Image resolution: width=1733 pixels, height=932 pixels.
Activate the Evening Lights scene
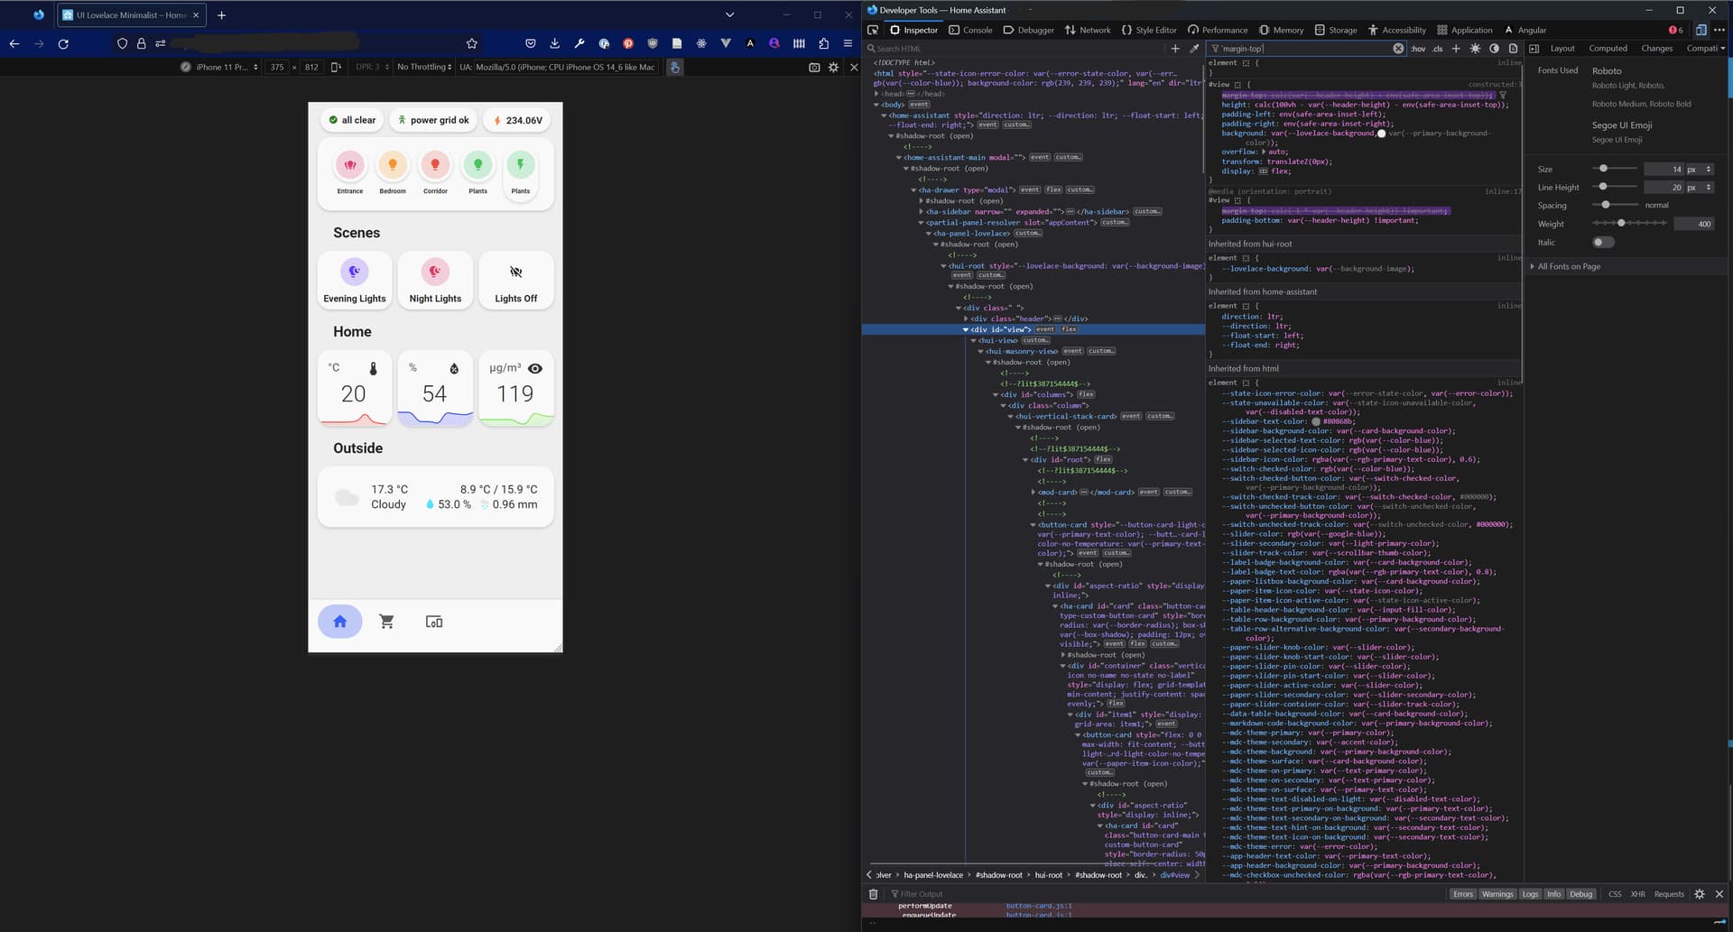pyautogui.click(x=355, y=281)
